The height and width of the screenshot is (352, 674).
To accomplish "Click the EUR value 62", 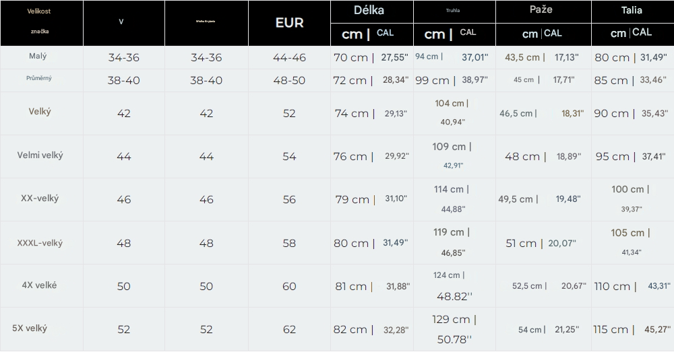I will tap(289, 330).
